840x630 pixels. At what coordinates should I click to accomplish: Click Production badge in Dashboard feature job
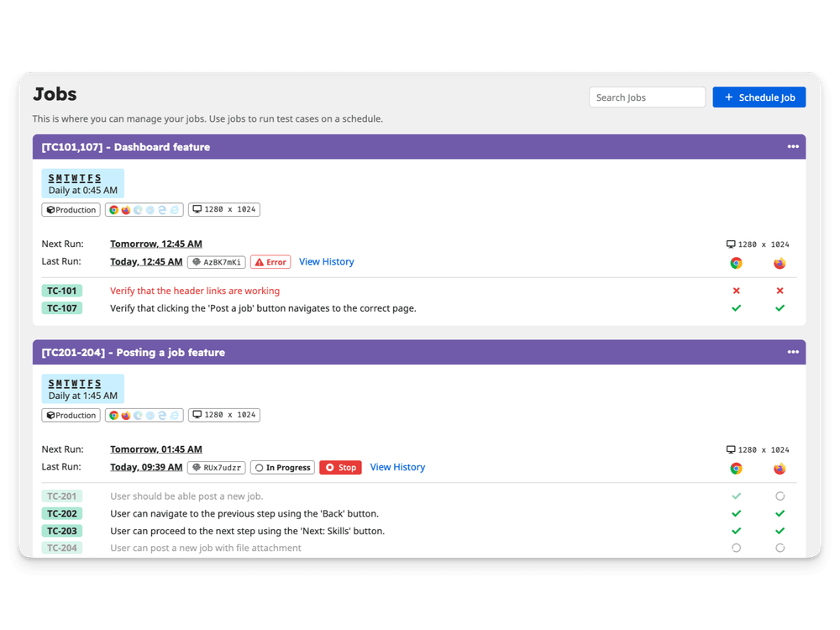[x=71, y=210]
